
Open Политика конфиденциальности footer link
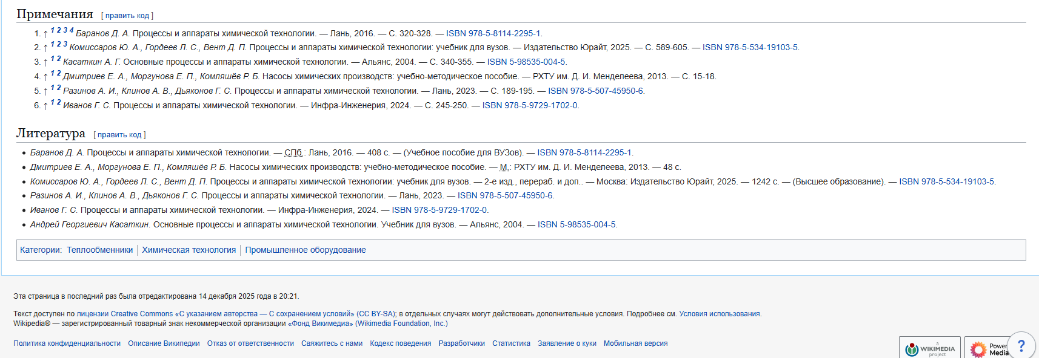67,343
